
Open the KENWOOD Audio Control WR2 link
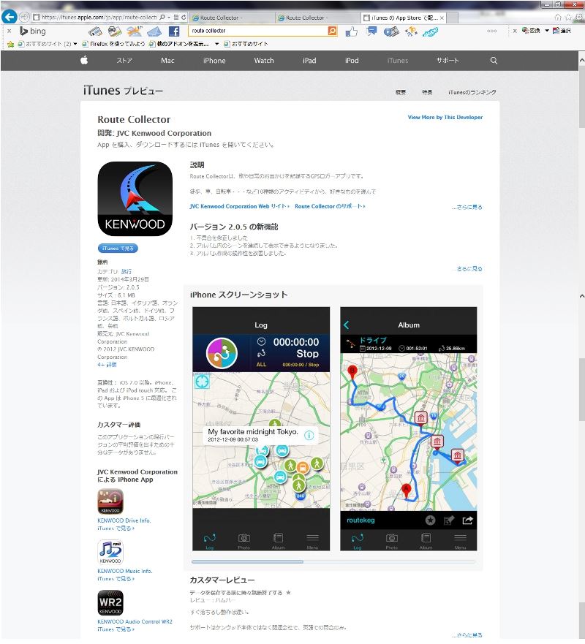(x=135, y=621)
